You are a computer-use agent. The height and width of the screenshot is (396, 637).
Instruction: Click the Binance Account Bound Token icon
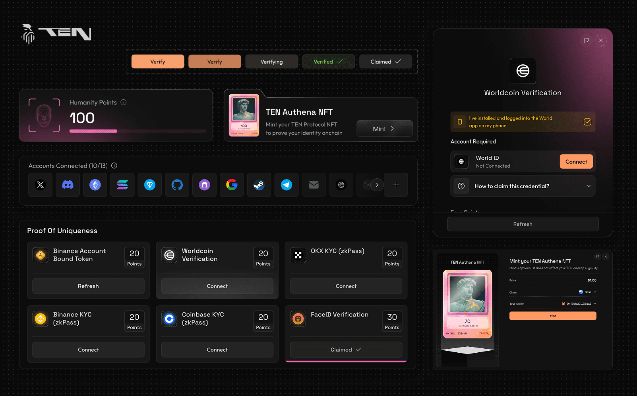tap(41, 255)
